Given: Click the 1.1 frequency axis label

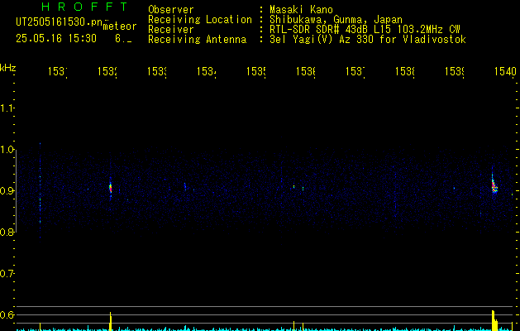Looking at the screenshot, I should pos(7,108).
